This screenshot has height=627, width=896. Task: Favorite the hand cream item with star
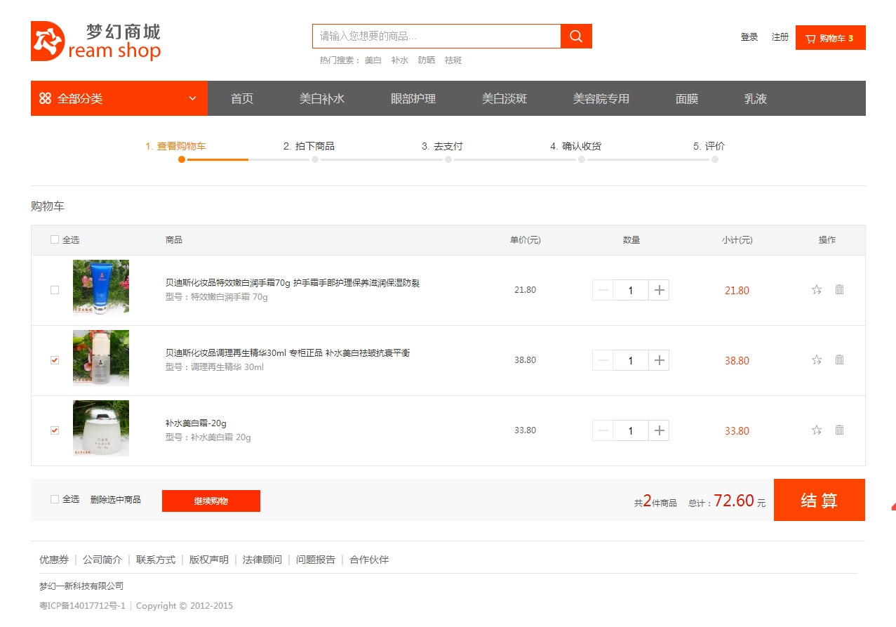[x=817, y=289]
